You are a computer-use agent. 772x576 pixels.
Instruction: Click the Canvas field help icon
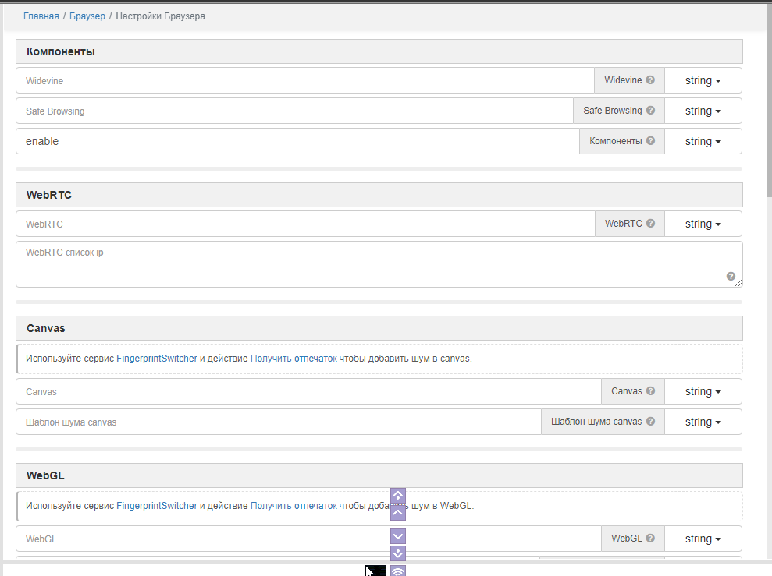(x=650, y=391)
